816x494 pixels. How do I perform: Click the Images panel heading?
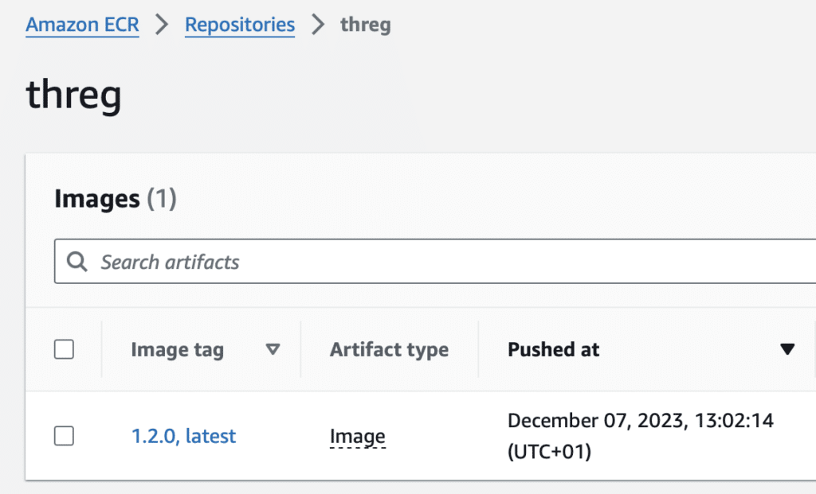(x=96, y=199)
